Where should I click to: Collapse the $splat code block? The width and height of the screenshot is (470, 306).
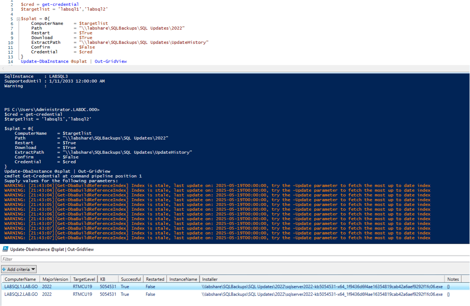tap(18, 19)
